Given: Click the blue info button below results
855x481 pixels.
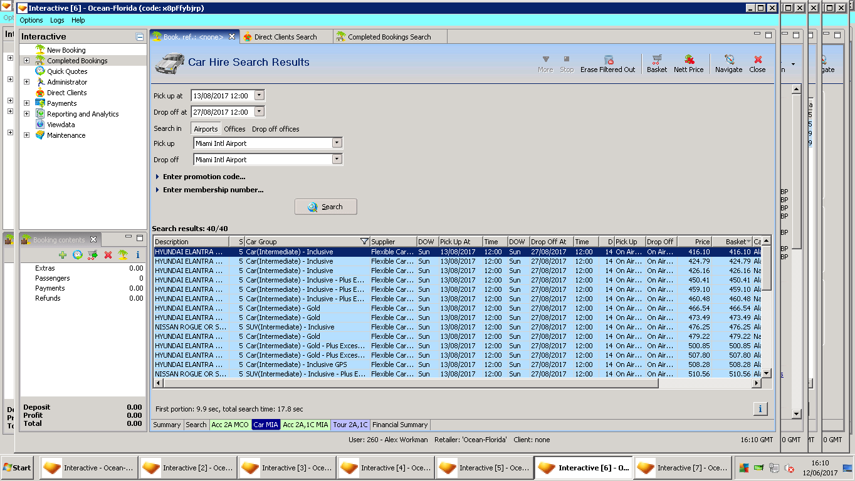Looking at the screenshot, I should (x=760, y=409).
